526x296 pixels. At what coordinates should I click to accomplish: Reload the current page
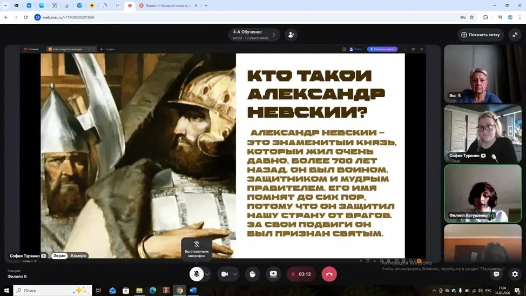click(26, 17)
